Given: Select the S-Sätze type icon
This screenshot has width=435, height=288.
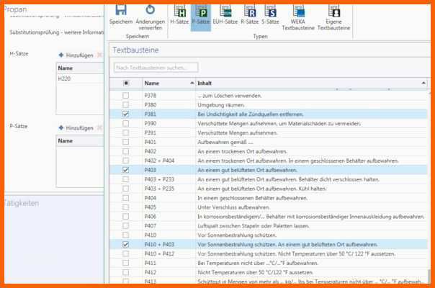Looking at the screenshot, I should (x=271, y=12).
